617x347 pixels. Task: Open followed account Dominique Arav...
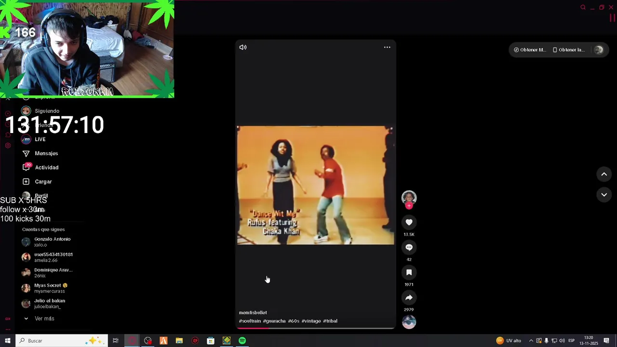[x=47, y=273]
